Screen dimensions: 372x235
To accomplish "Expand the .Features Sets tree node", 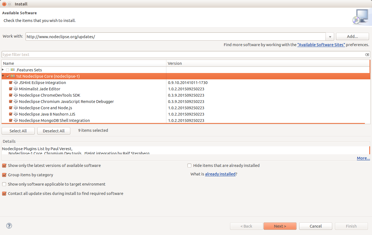I will point(3,70).
